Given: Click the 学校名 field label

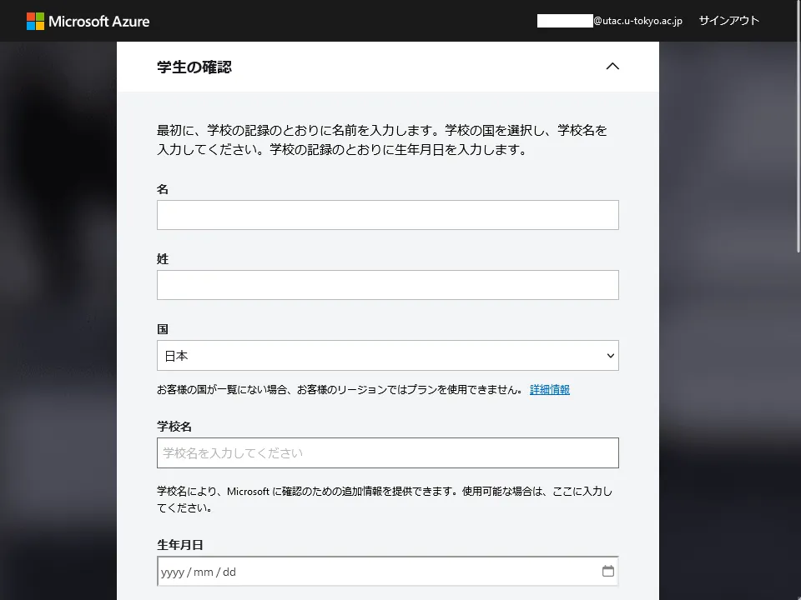Looking at the screenshot, I should 174,427.
